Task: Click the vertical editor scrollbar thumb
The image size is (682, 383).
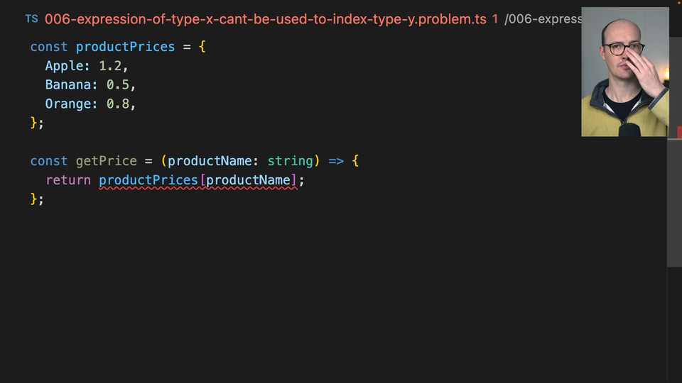Action: tap(674, 202)
